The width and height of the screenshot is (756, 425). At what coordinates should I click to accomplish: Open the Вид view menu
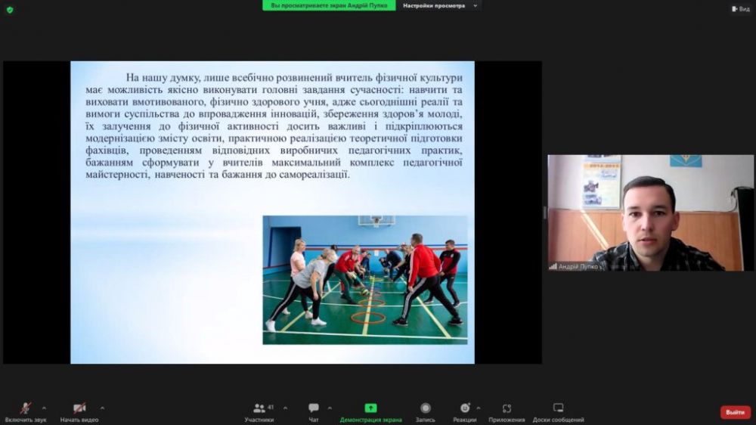[740, 9]
